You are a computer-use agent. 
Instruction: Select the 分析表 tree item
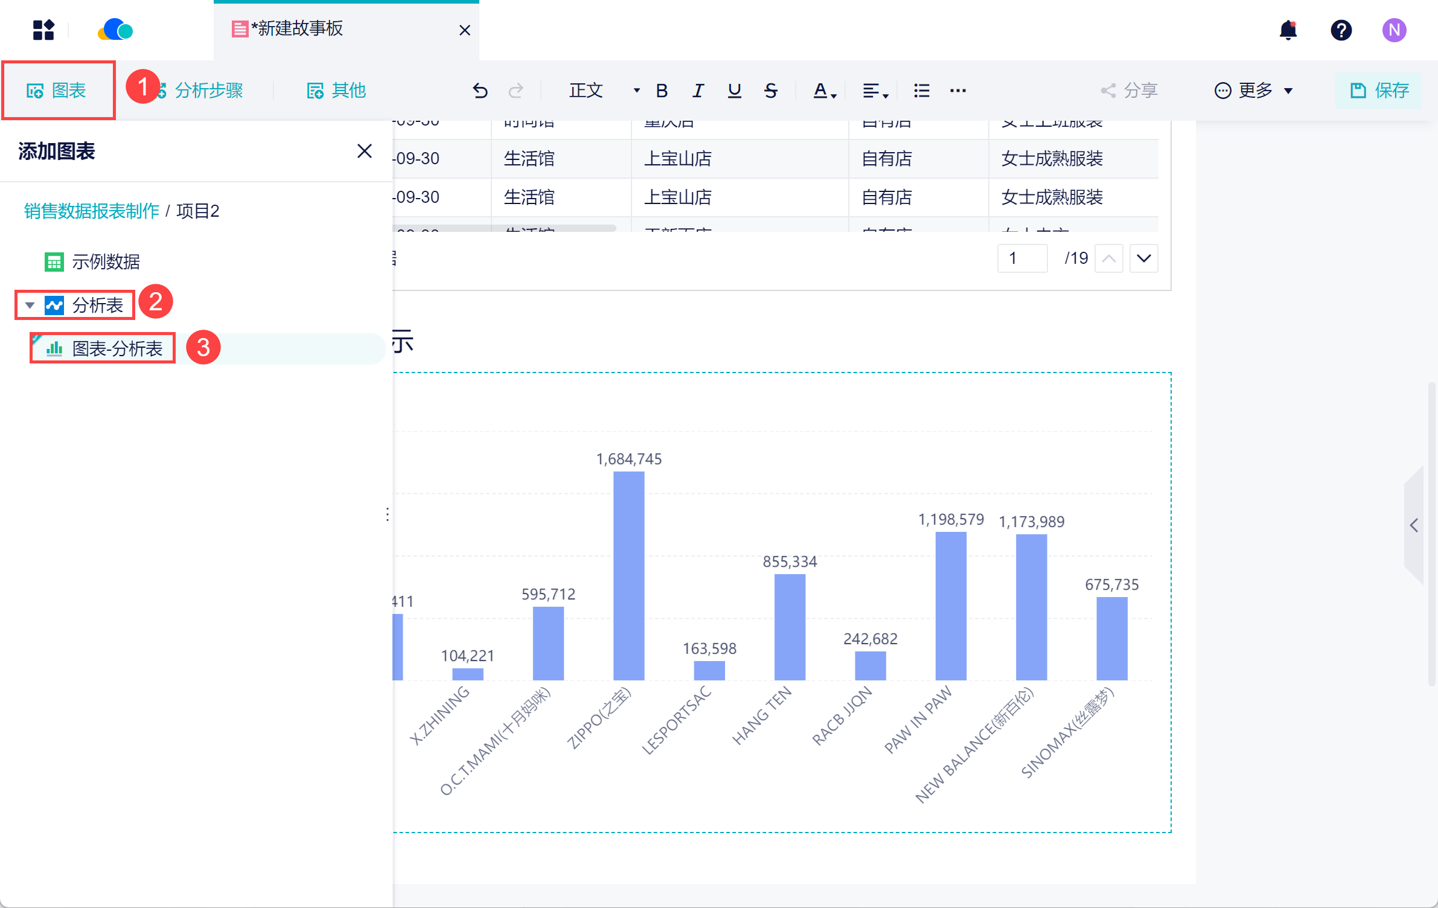tap(85, 305)
